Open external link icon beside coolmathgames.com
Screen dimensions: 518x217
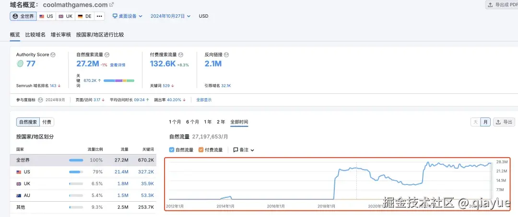(112, 5)
